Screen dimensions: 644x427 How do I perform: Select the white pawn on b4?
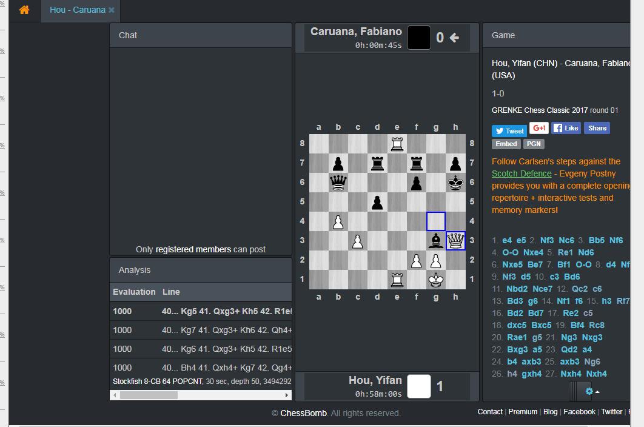[x=338, y=221]
